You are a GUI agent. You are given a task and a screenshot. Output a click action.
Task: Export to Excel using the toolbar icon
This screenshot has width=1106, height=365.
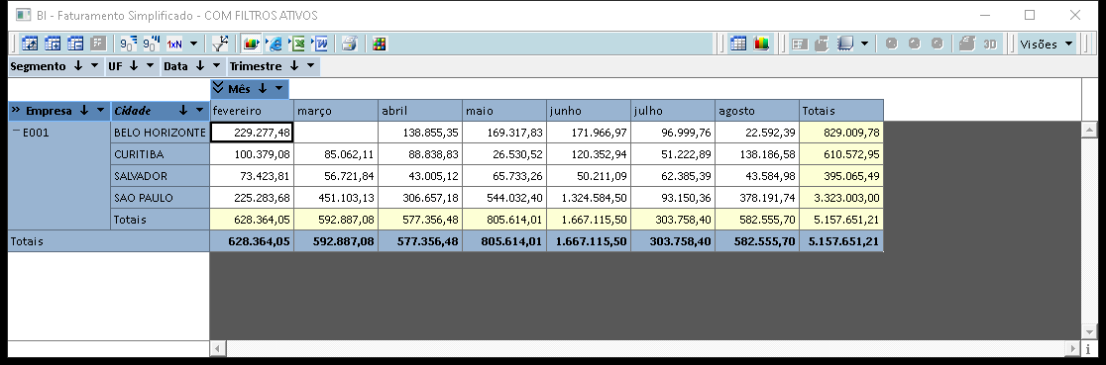pyautogui.click(x=298, y=44)
